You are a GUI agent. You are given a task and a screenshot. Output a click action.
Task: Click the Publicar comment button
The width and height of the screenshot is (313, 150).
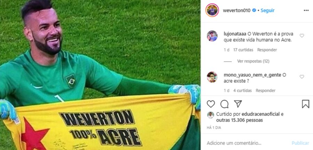coord(300,143)
